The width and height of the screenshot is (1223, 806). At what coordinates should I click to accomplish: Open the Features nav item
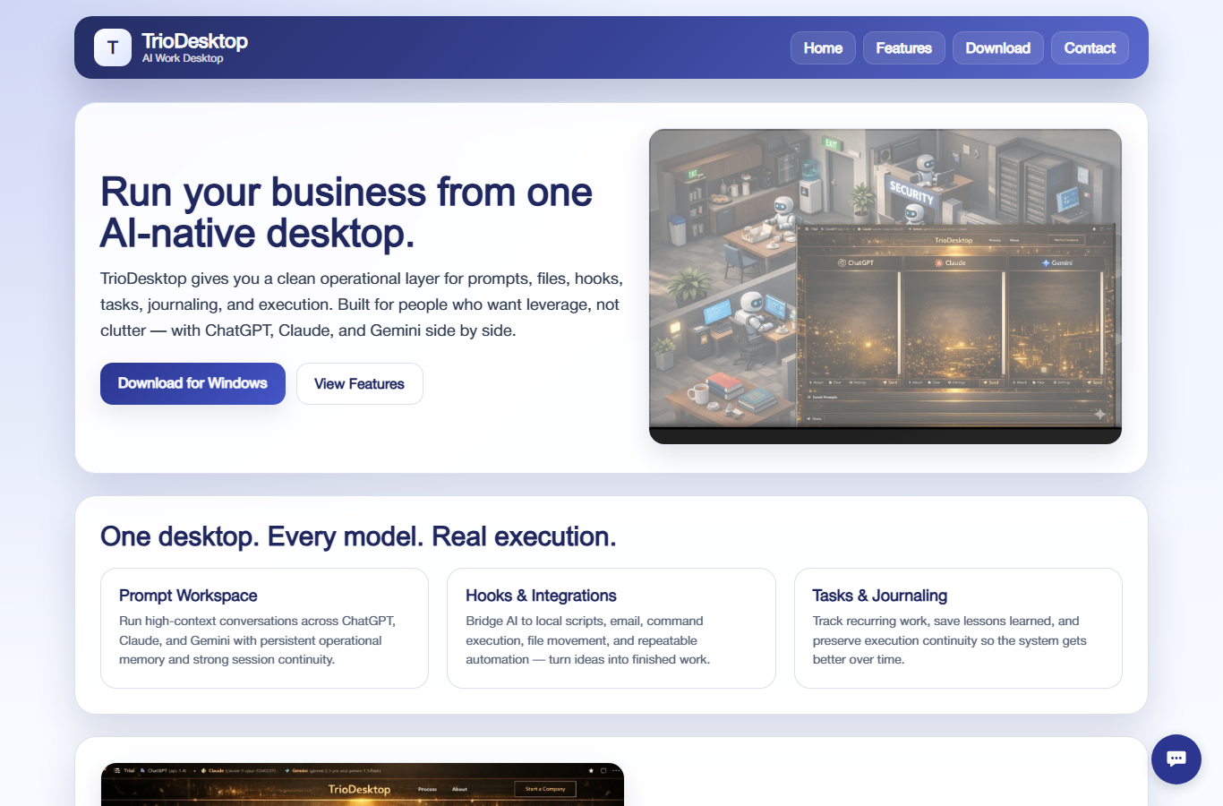(x=903, y=48)
